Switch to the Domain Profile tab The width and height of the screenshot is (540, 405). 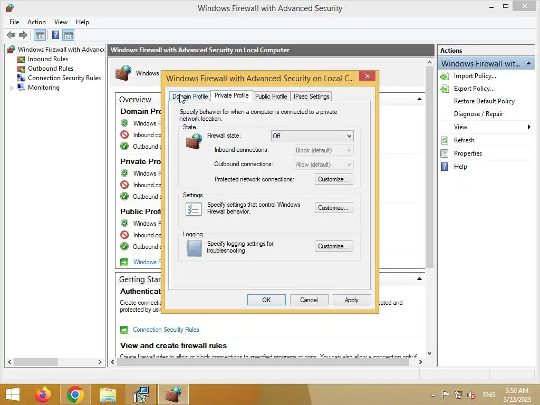pos(190,97)
